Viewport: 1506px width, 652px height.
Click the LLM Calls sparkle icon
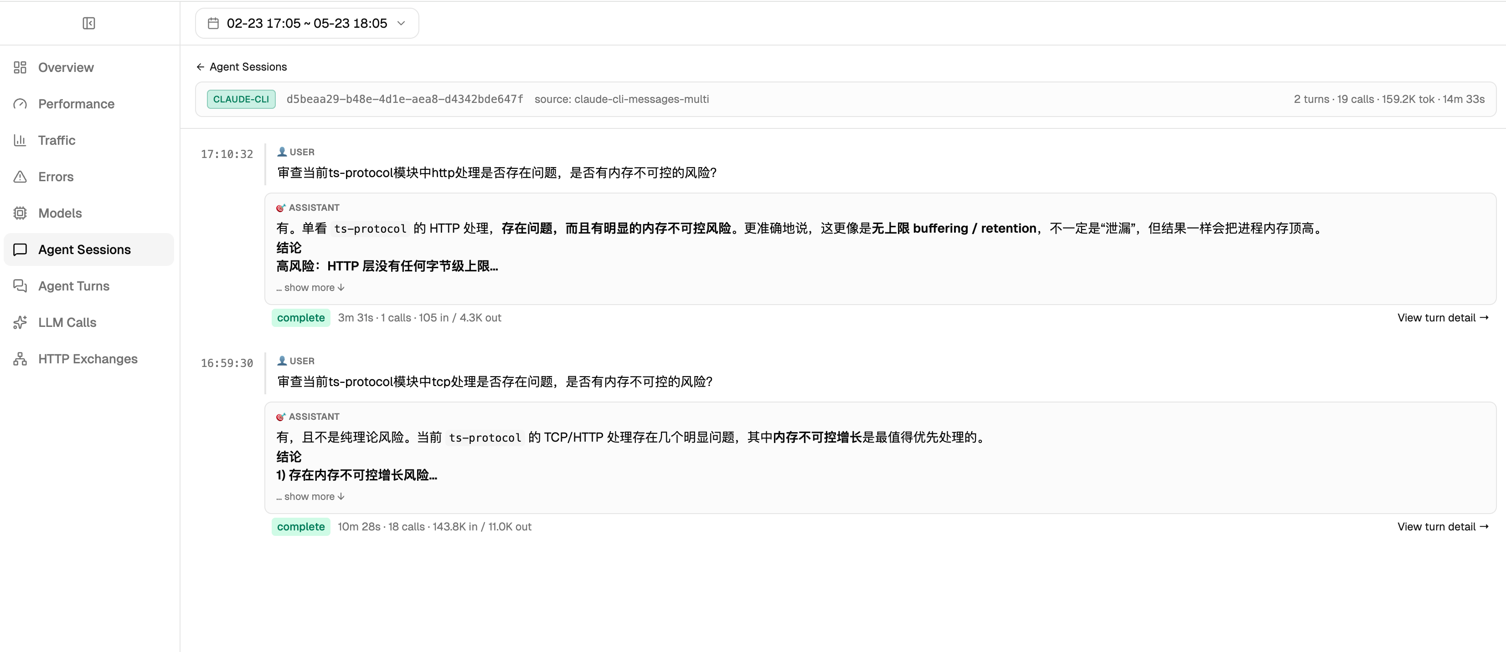coord(20,322)
